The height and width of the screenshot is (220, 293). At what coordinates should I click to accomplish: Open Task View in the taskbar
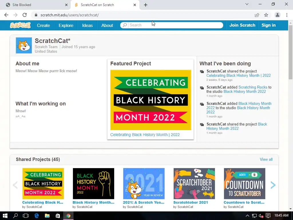pos(26,216)
